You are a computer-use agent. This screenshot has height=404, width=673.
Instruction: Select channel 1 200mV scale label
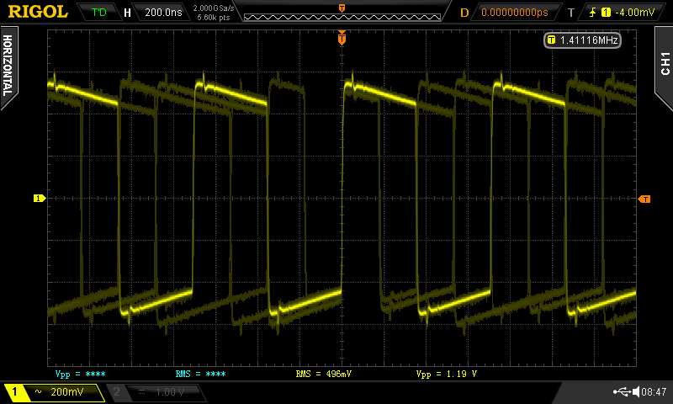point(67,392)
